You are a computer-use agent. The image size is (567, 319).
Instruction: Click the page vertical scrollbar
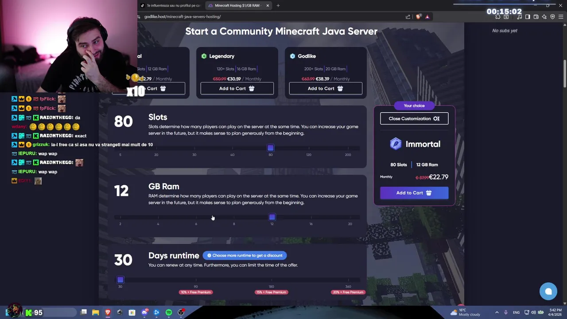[564, 73]
